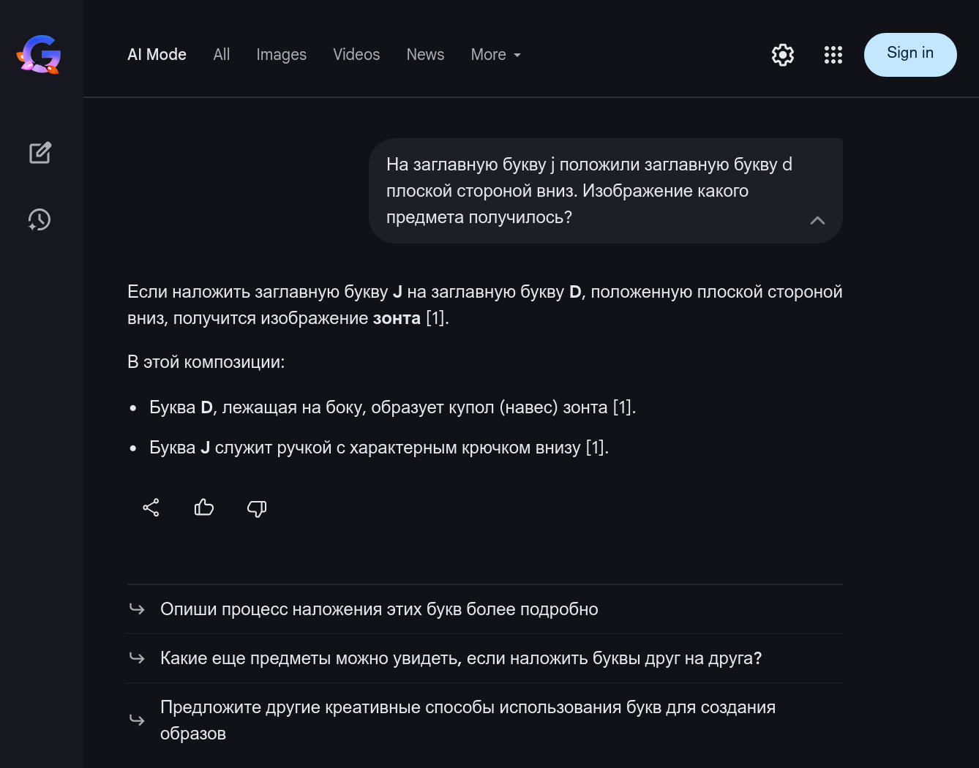This screenshot has height=768, width=979.
Task: Give the answer a thumbs up
Action: 204,508
